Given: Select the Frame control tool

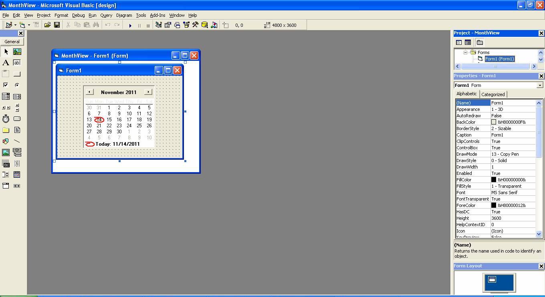Looking at the screenshot, I should pyautogui.click(x=6, y=74).
